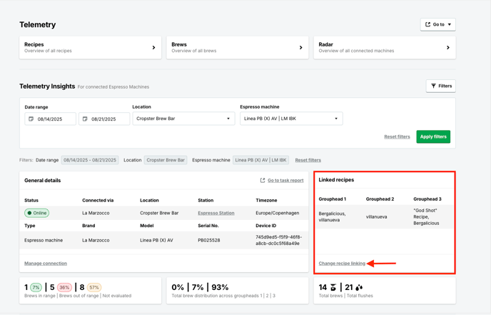The image size is (491, 315).
Task: Click the external link icon by task report
Action: point(263,180)
